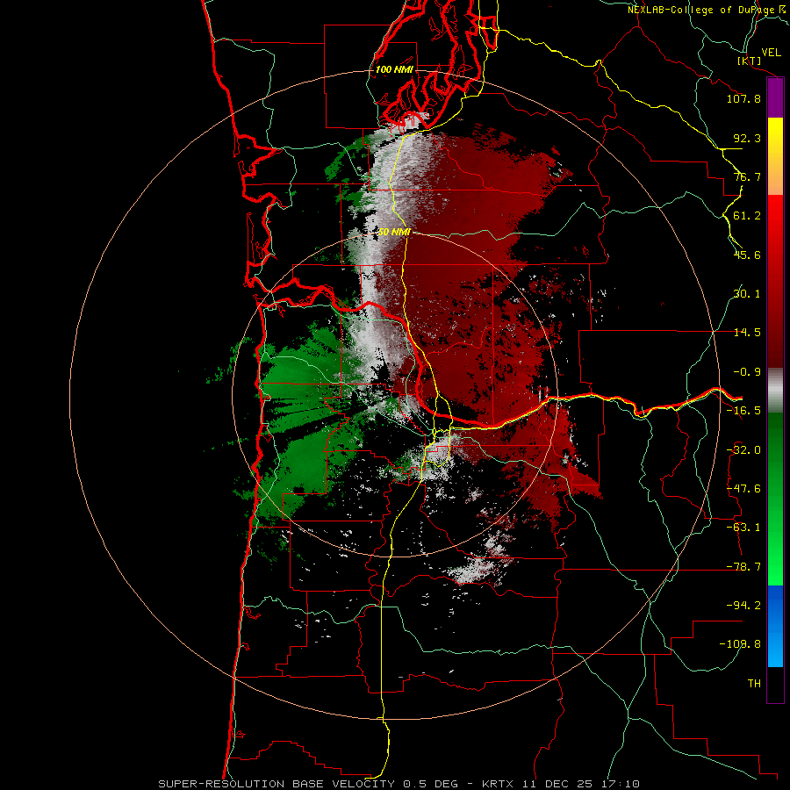This screenshot has height=790, width=790.
Task: Click the NEXLAB-College of DuPage label
Action: 701,10
